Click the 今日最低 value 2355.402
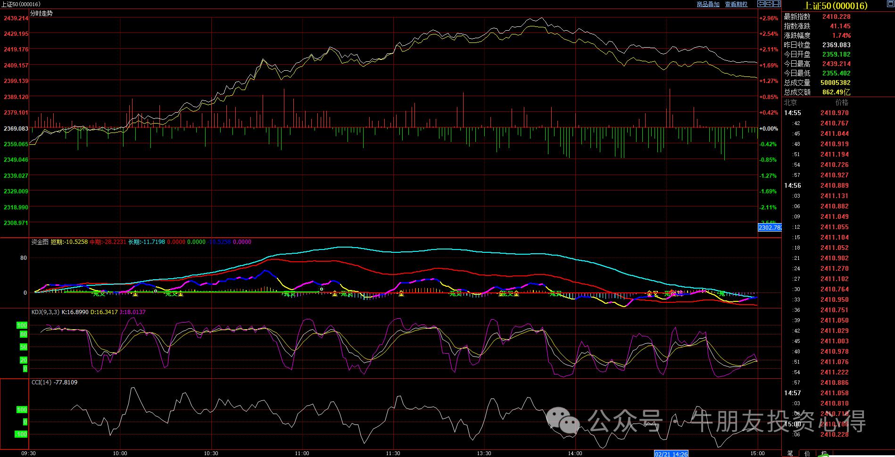This screenshot has width=895, height=457. pyautogui.click(x=837, y=73)
